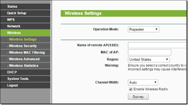Go to Quick Setup page

pyautogui.click(x=17, y=13)
